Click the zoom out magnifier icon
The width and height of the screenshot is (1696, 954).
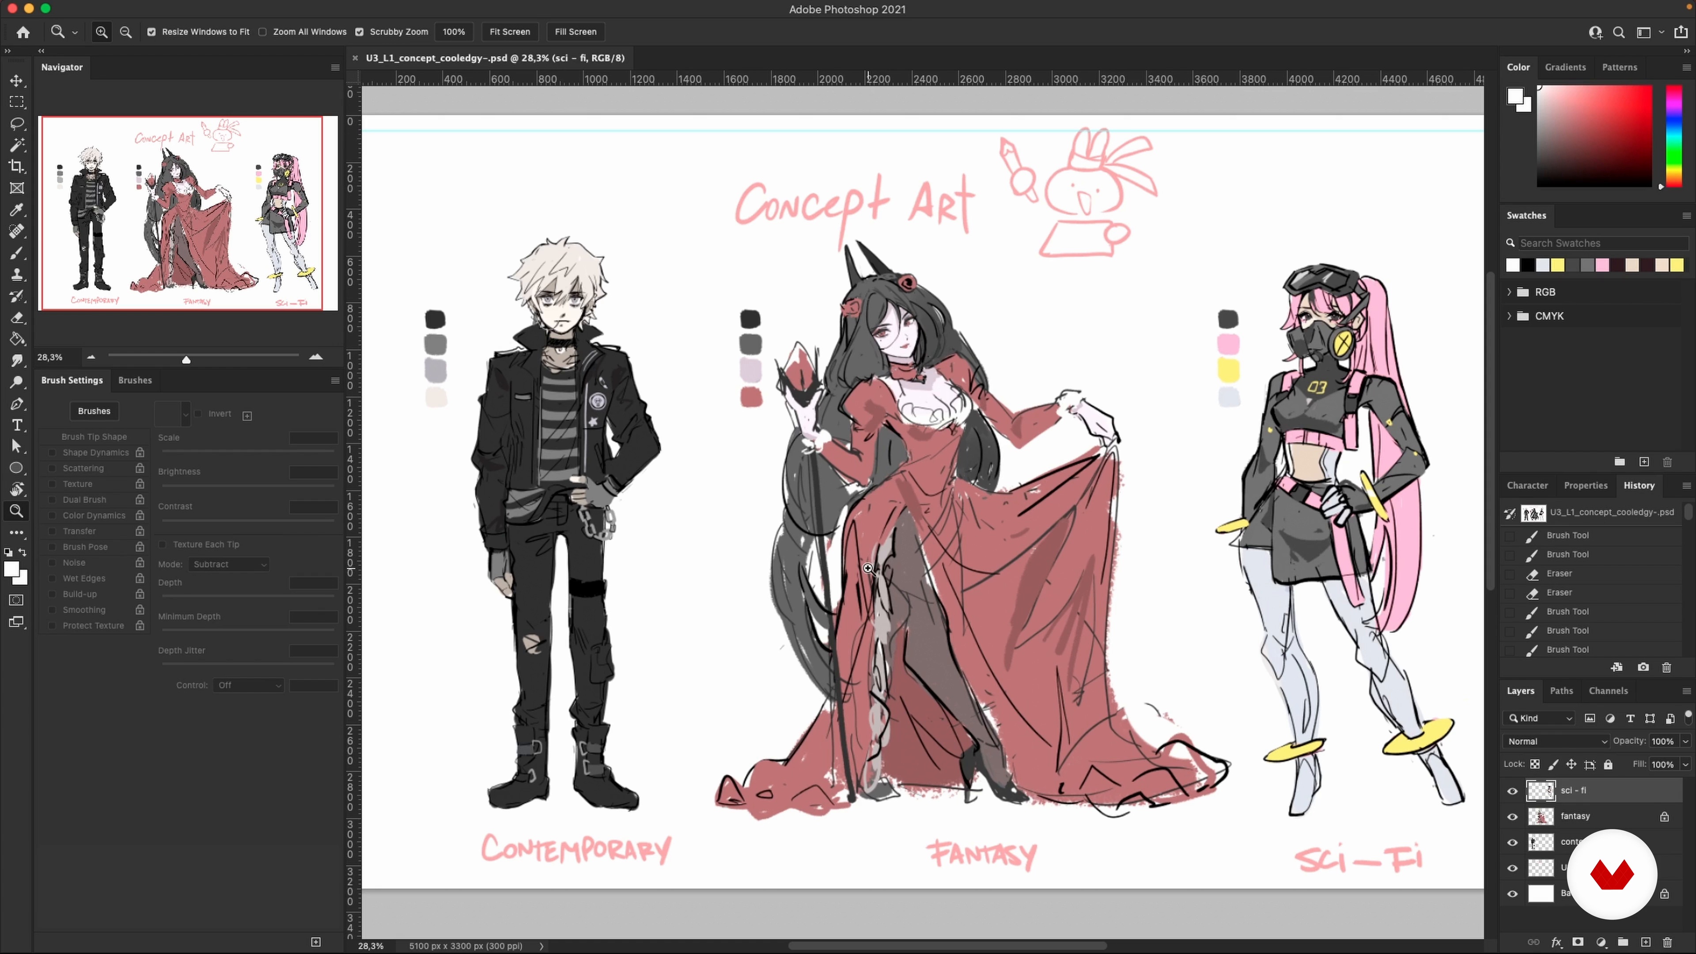126,32
